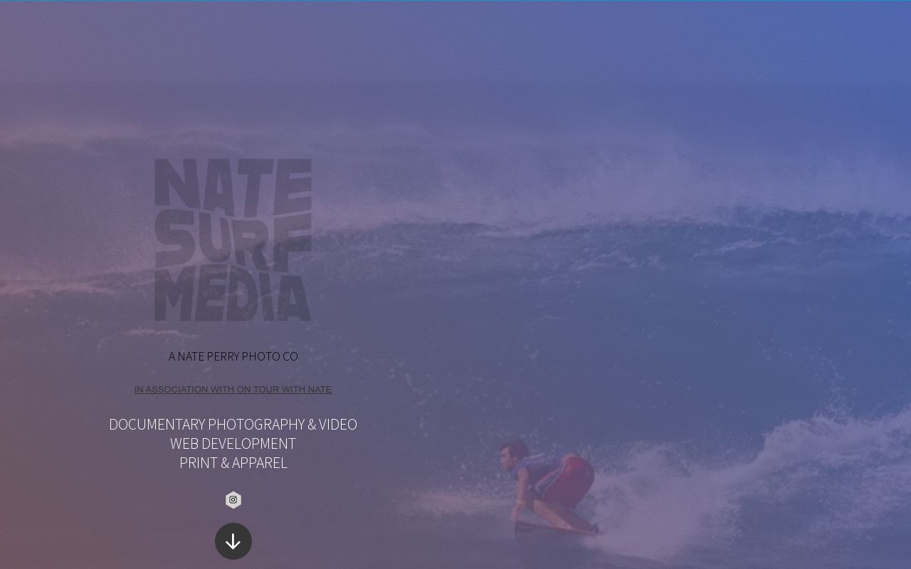
Task: Click the DOCUMENTARY PHOTOGRAPHY & VIDEO heading
Action: (x=233, y=425)
